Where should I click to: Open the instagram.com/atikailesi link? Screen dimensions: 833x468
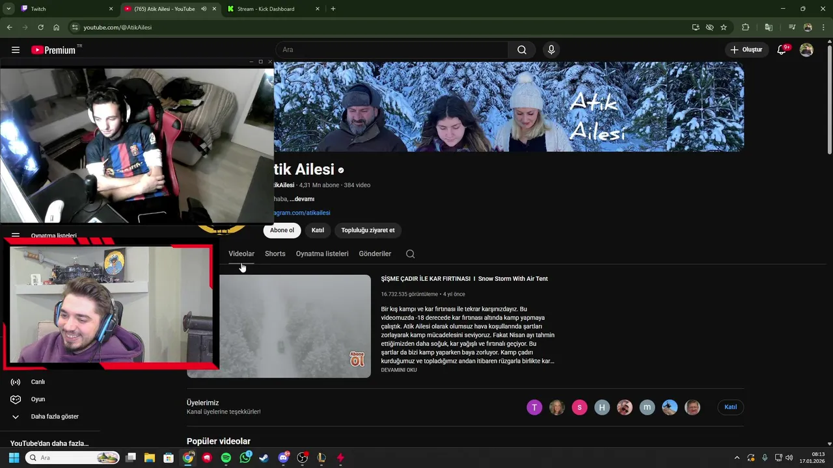[302, 213]
